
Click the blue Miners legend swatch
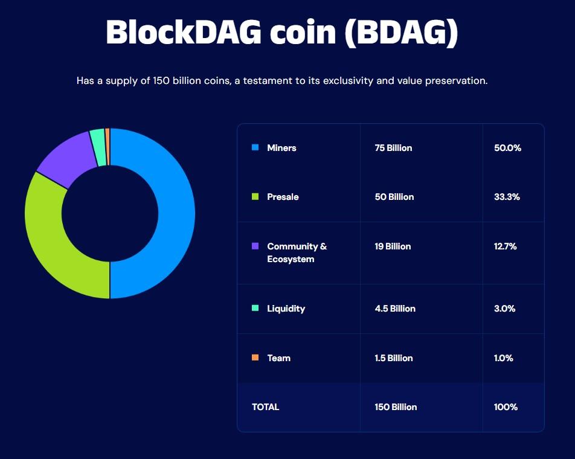pyautogui.click(x=255, y=147)
